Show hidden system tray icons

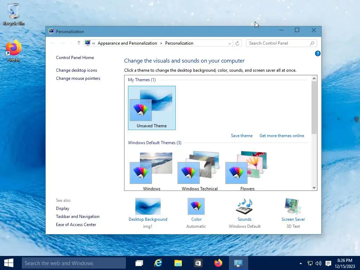tap(301, 263)
